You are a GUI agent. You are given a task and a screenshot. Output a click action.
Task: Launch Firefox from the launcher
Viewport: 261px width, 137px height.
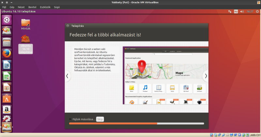click(x=7, y=54)
